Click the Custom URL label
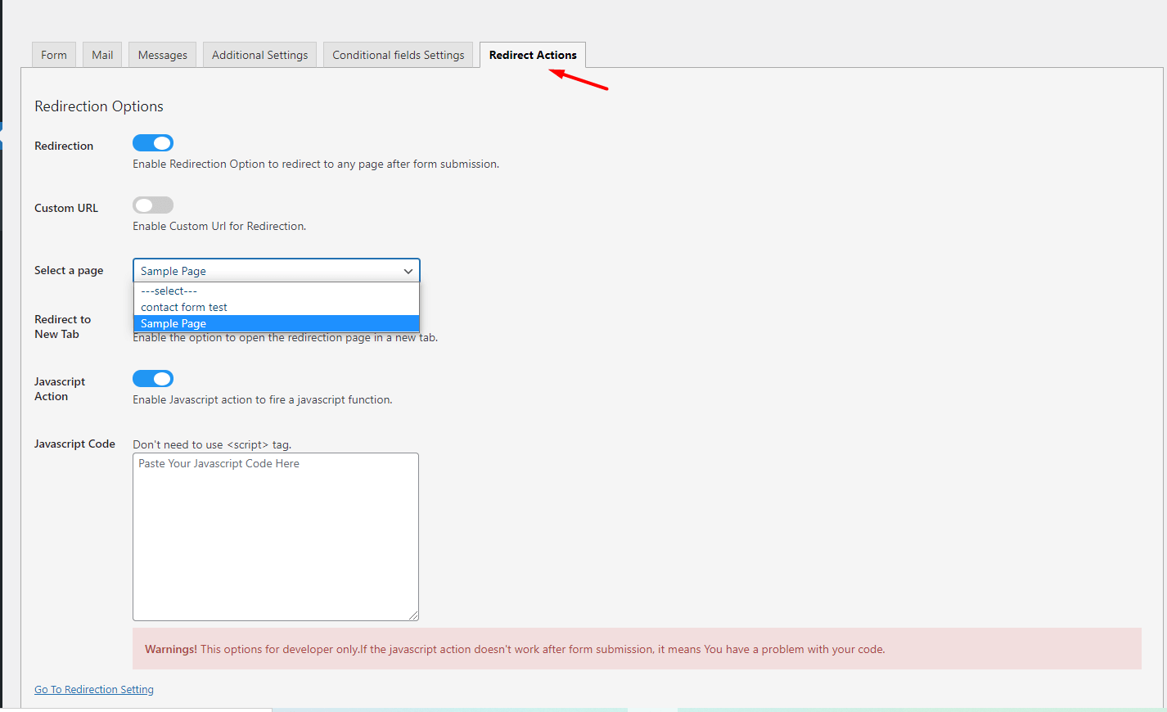1167x712 pixels. click(x=66, y=208)
